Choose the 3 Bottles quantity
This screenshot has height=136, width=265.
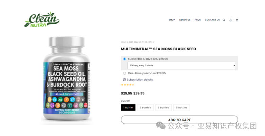click(164, 107)
